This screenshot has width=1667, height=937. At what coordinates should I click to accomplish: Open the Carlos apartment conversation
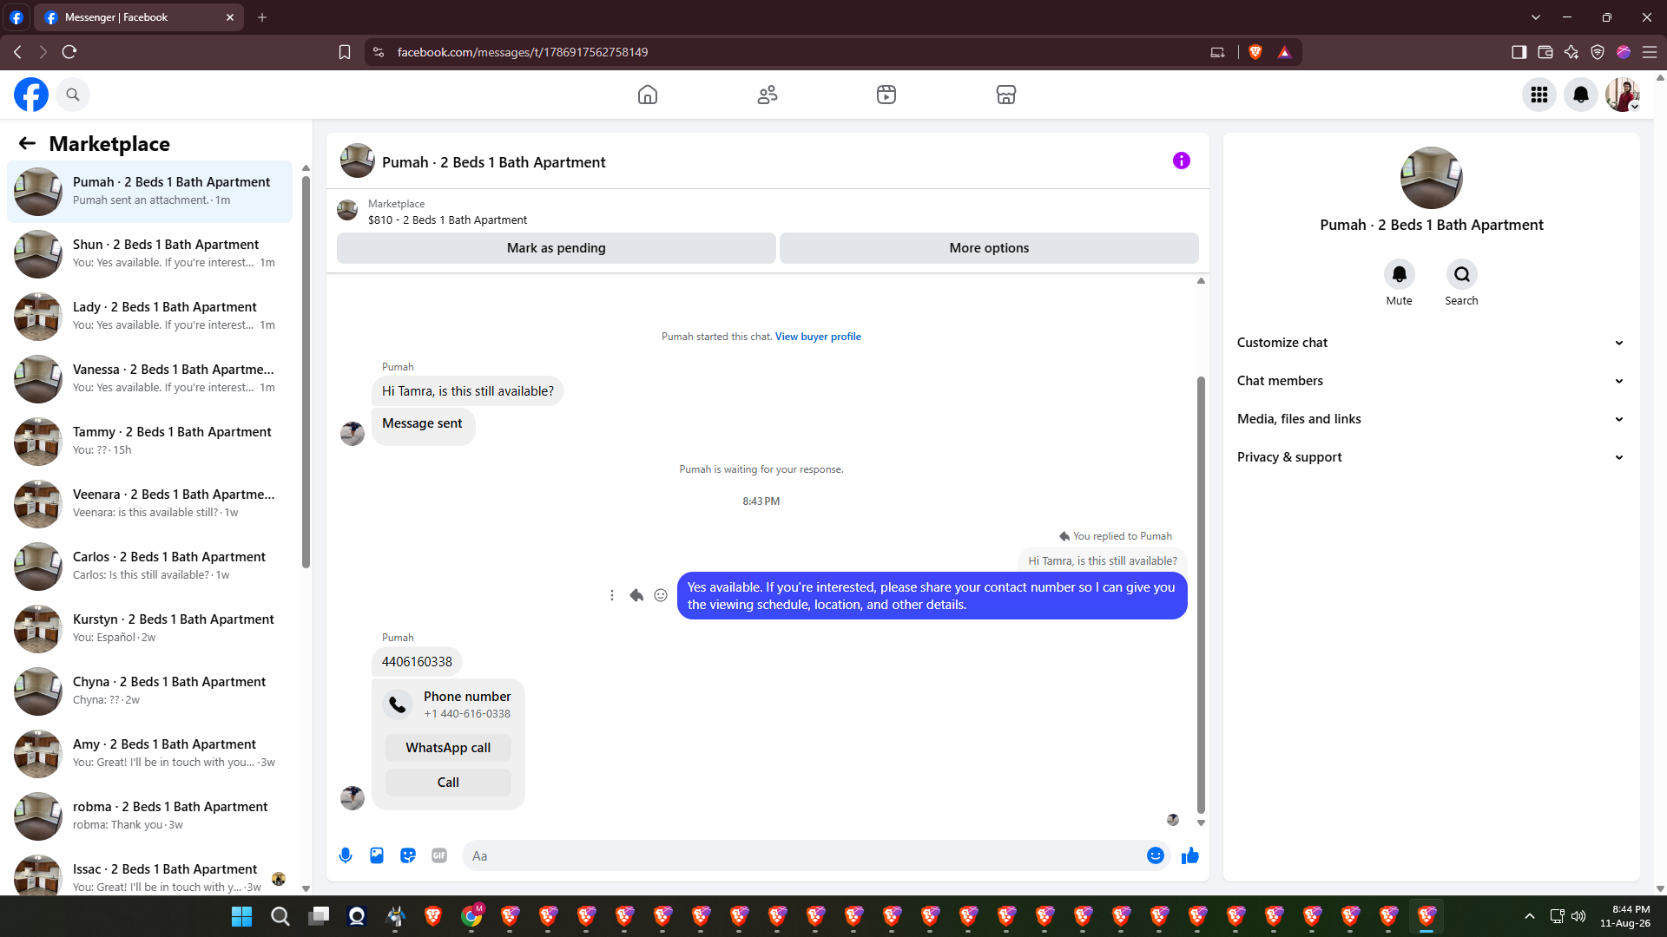[149, 567]
